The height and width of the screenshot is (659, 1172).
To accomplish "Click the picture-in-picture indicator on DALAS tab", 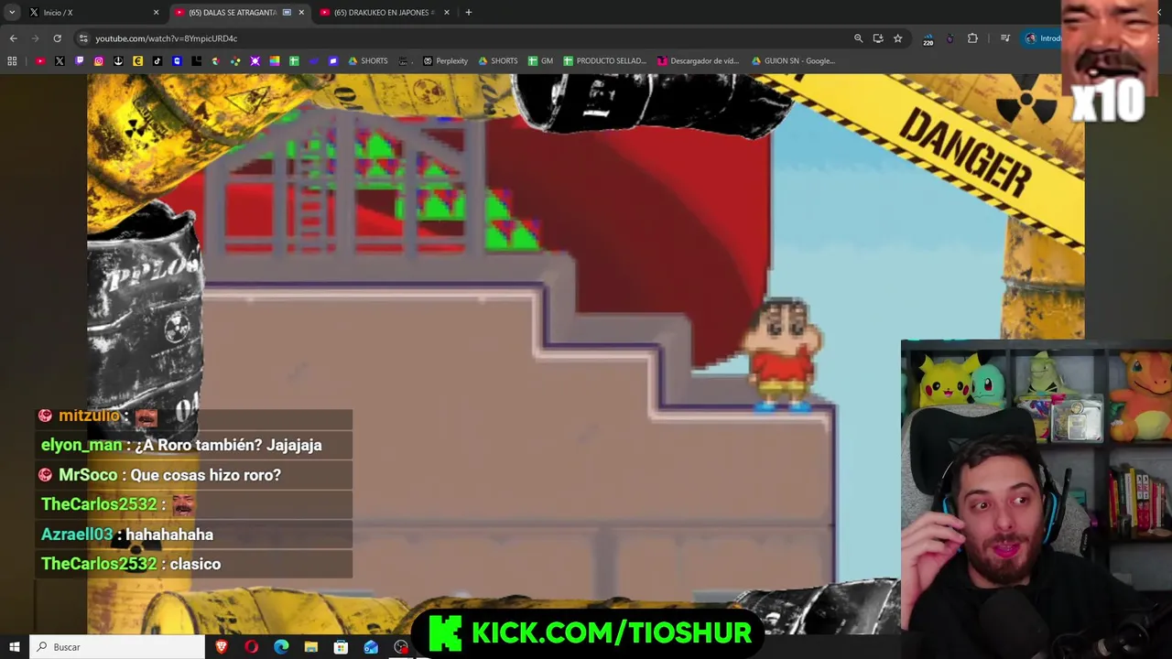I will (x=288, y=13).
